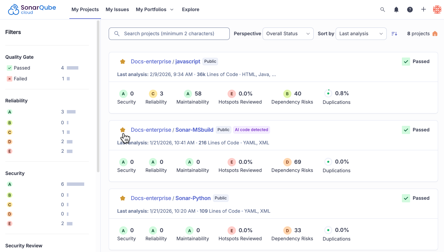Open the Sort by Last analysis dropdown
Screen dimensions: 444x252
tap(361, 34)
